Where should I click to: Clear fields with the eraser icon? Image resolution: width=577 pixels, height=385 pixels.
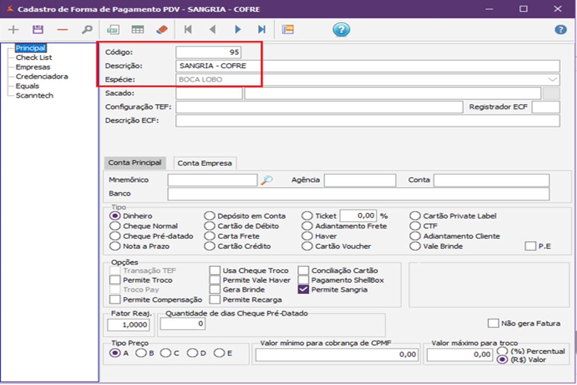162,29
